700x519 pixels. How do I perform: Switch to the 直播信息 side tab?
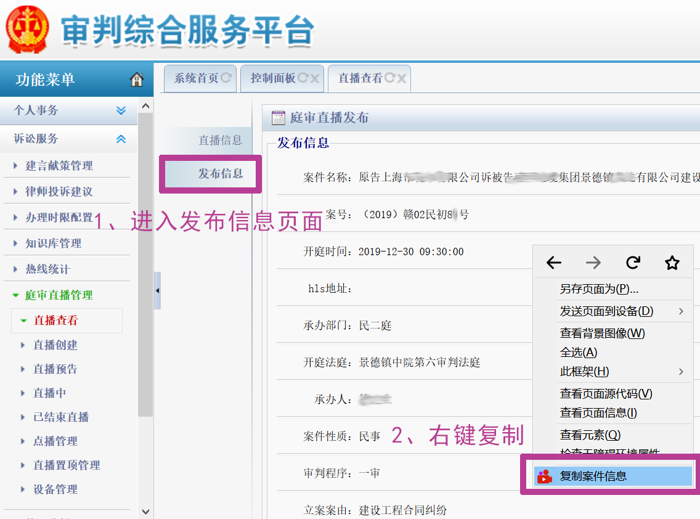pos(220,141)
